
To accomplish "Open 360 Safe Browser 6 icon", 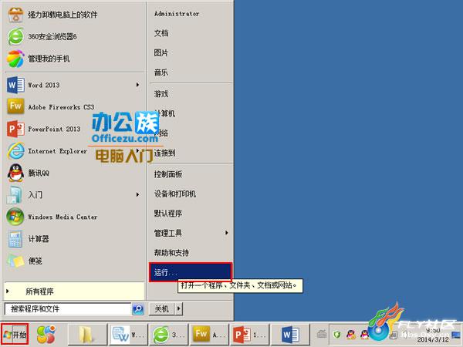I will (15, 36).
